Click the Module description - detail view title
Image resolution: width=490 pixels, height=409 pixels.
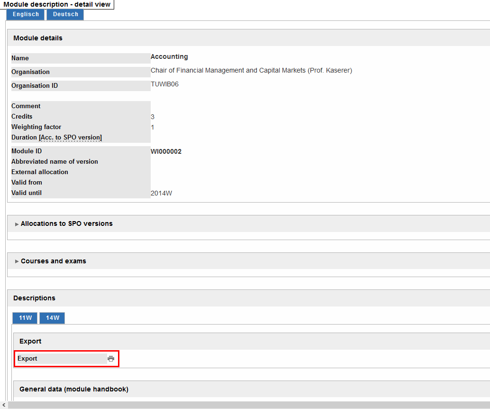click(x=57, y=4)
